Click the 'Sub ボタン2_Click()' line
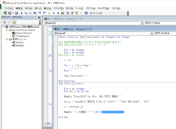 pyautogui.click(x=71, y=84)
